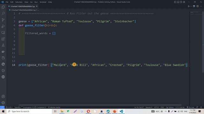Click line number 14 in gutter
Viewport: 204px width, 114px height.
tap(13, 65)
